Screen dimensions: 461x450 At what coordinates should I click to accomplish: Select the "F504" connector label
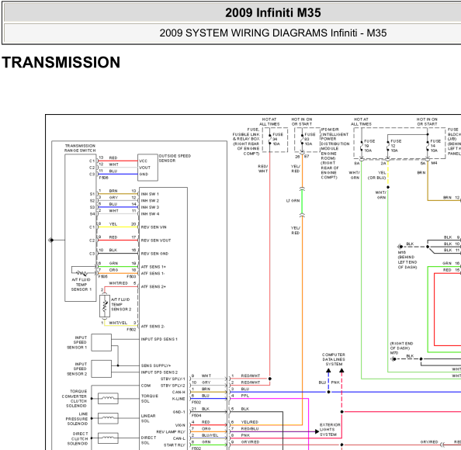(196, 416)
